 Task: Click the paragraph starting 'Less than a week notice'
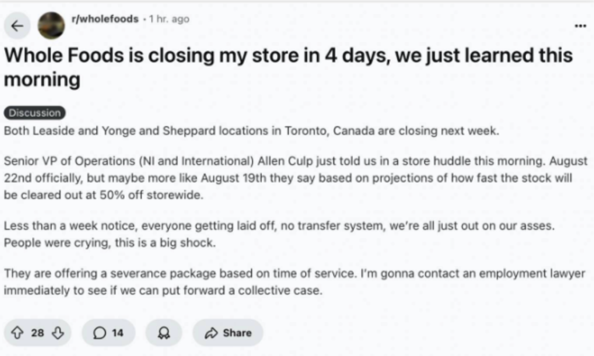279,234
